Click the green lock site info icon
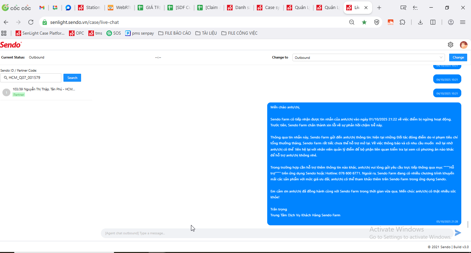Screen dimensions: 471x253 (x=44, y=22)
